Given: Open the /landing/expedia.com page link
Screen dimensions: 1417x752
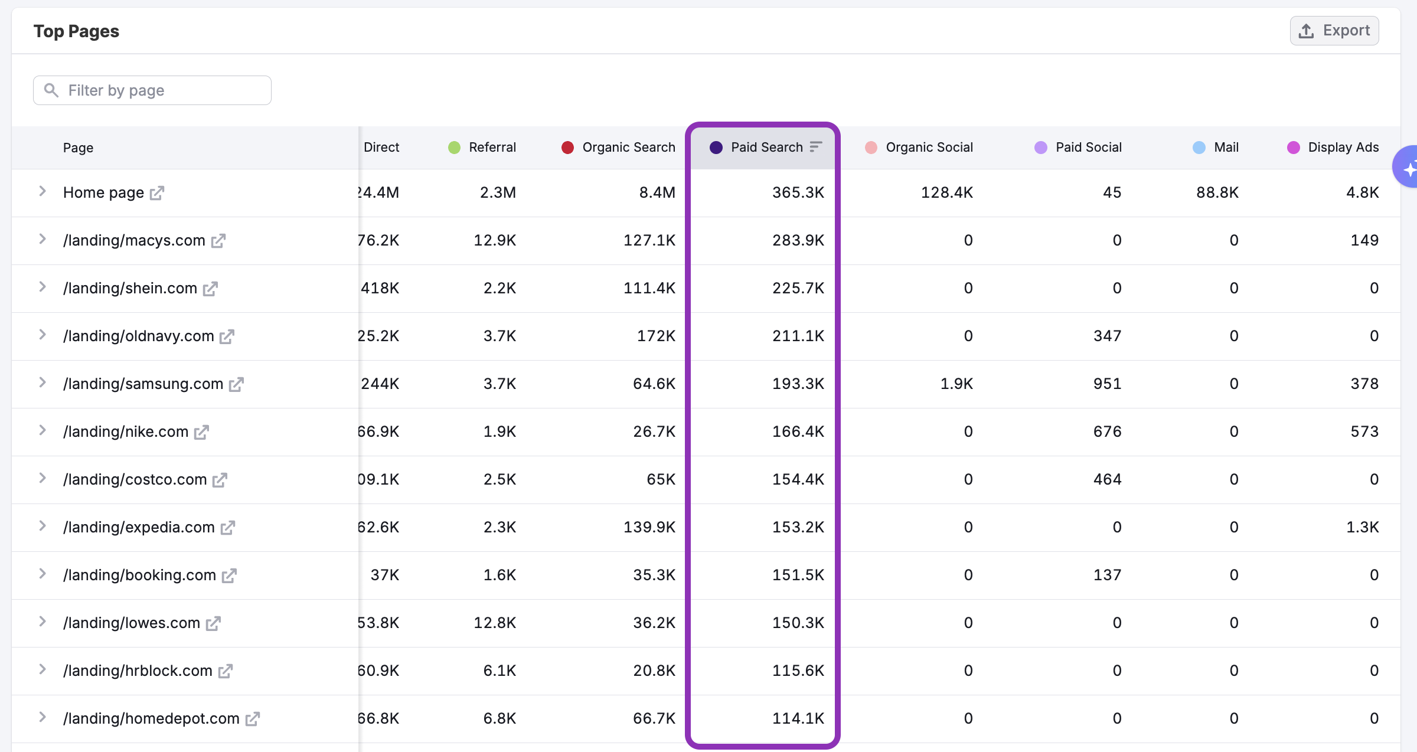Looking at the screenshot, I should [139, 527].
